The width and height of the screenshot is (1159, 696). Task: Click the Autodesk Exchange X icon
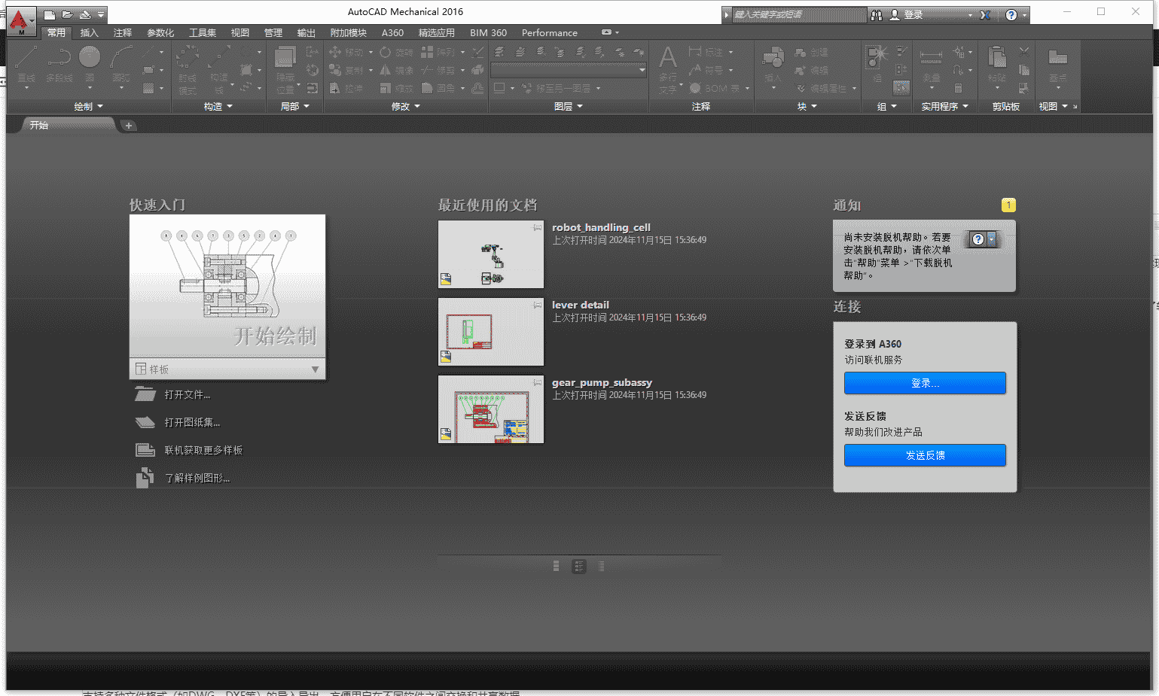pos(985,14)
